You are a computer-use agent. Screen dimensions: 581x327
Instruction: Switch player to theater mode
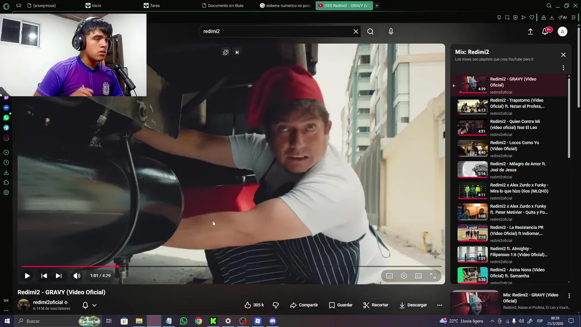[419, 276]
